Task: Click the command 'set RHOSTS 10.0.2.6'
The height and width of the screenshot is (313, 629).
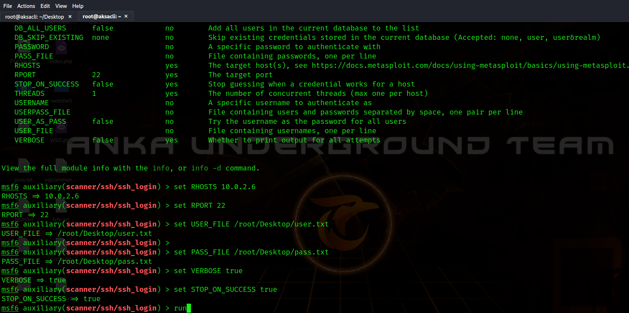Action: (215, 187)
